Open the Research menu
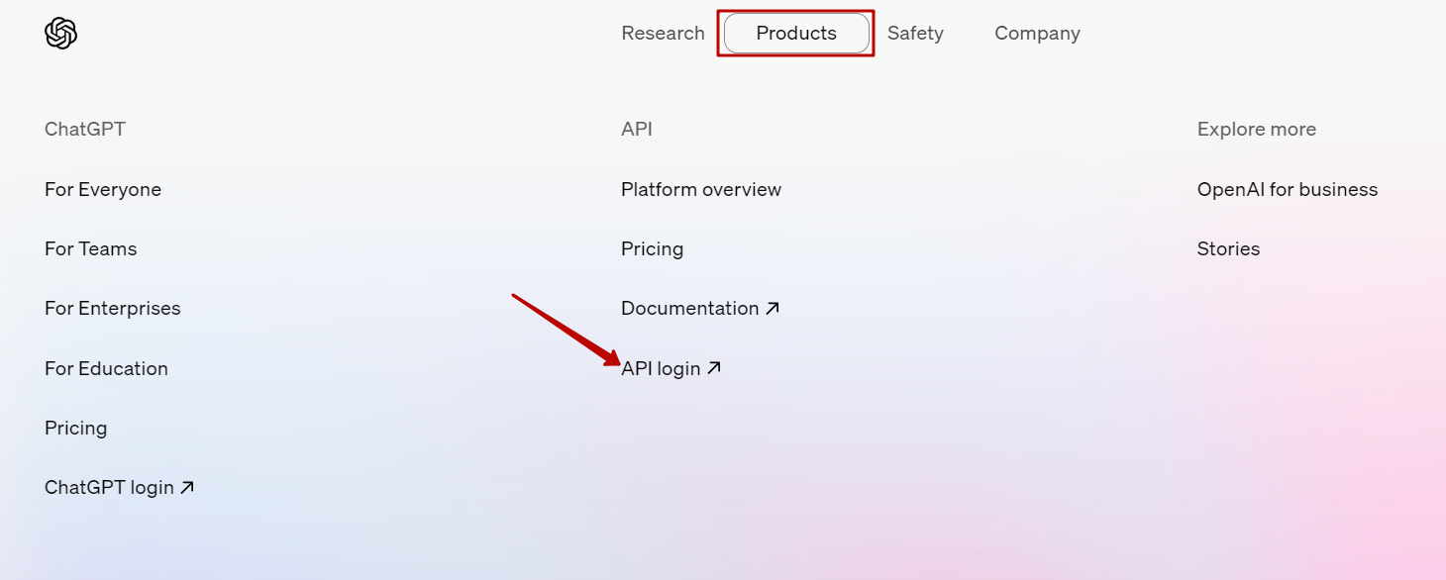This screenshot has height=580, width=1446. [x=663, y=33]
